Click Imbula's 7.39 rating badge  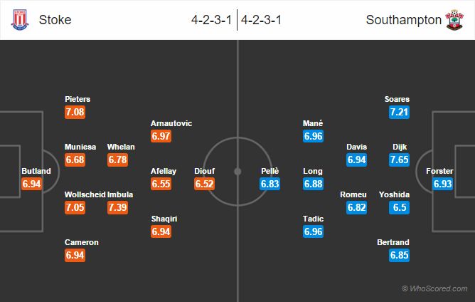coord(118,207)
